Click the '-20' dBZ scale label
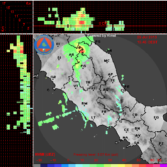Screen dimensions: 167x167 click(39, 160)
